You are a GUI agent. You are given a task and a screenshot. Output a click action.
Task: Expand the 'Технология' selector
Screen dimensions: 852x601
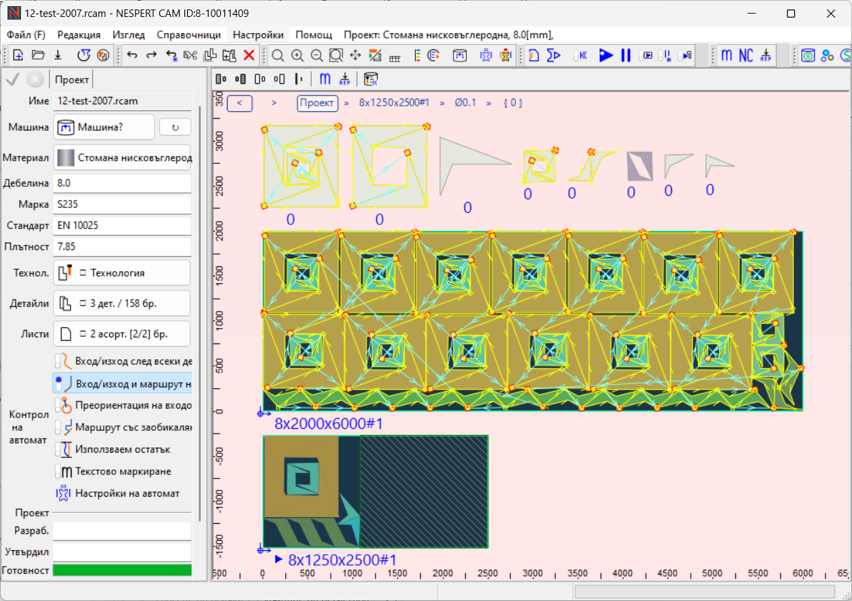[122, 273]
